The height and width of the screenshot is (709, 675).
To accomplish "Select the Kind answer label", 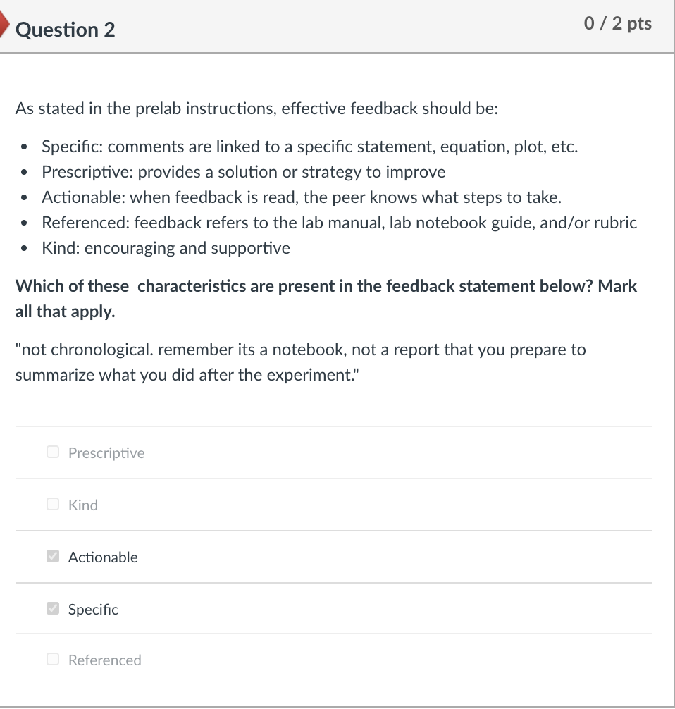I will click(82, 505).
